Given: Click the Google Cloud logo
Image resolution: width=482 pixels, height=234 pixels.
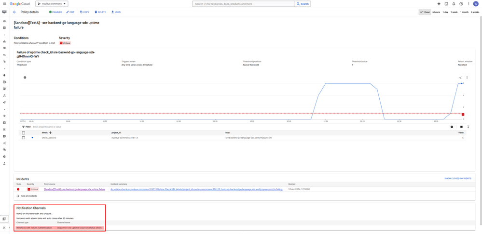Looking at the screenshot, I should tap(20, 4).
